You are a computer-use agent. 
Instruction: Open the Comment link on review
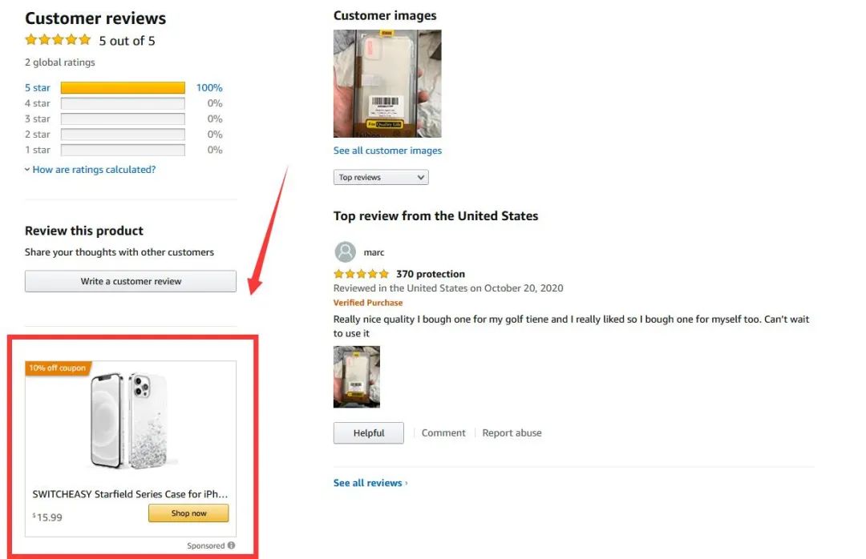click(443, 433)
